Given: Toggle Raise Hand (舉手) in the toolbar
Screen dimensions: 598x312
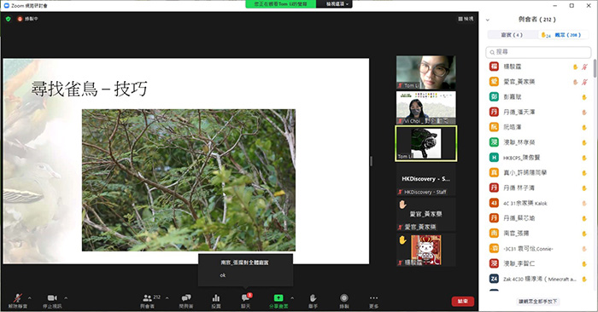Looking at the screenshot, I should (x=313, y=301).
